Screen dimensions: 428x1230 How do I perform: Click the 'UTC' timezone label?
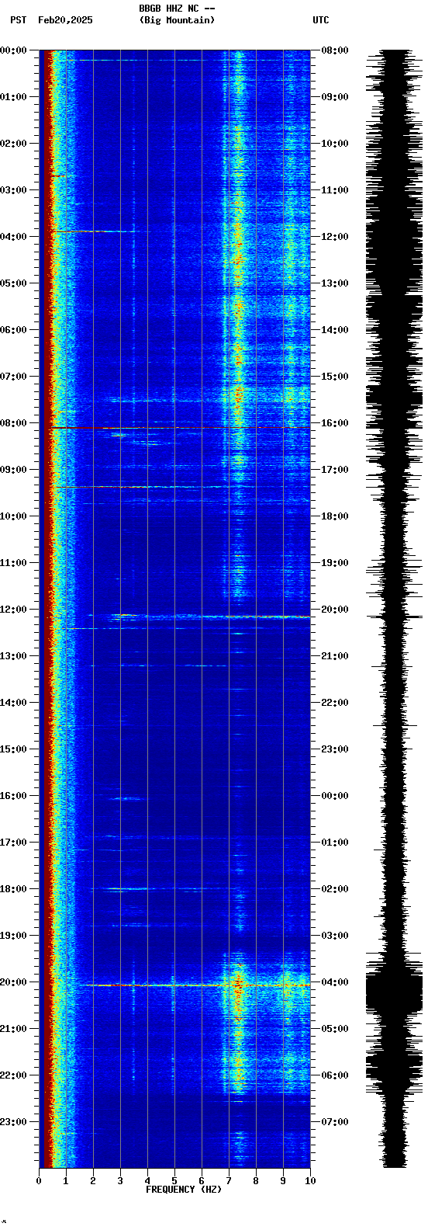pos(321,20)
